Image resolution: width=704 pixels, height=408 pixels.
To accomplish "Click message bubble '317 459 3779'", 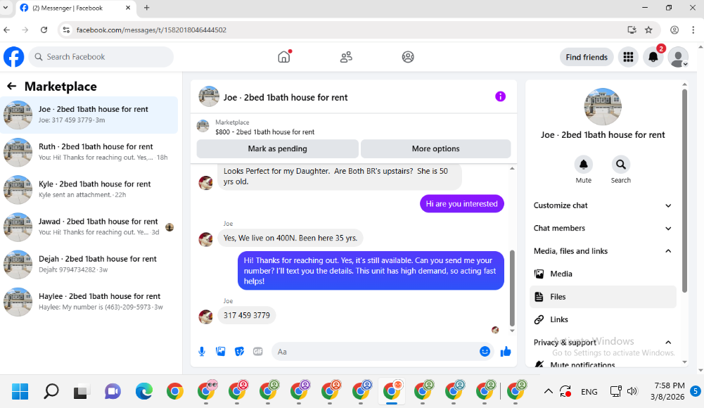I will point(246,315).
